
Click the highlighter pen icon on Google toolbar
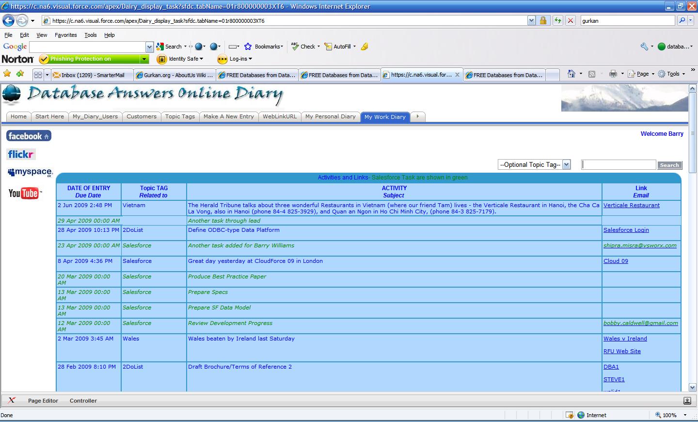pyautogui.click(x=365, y=47)
